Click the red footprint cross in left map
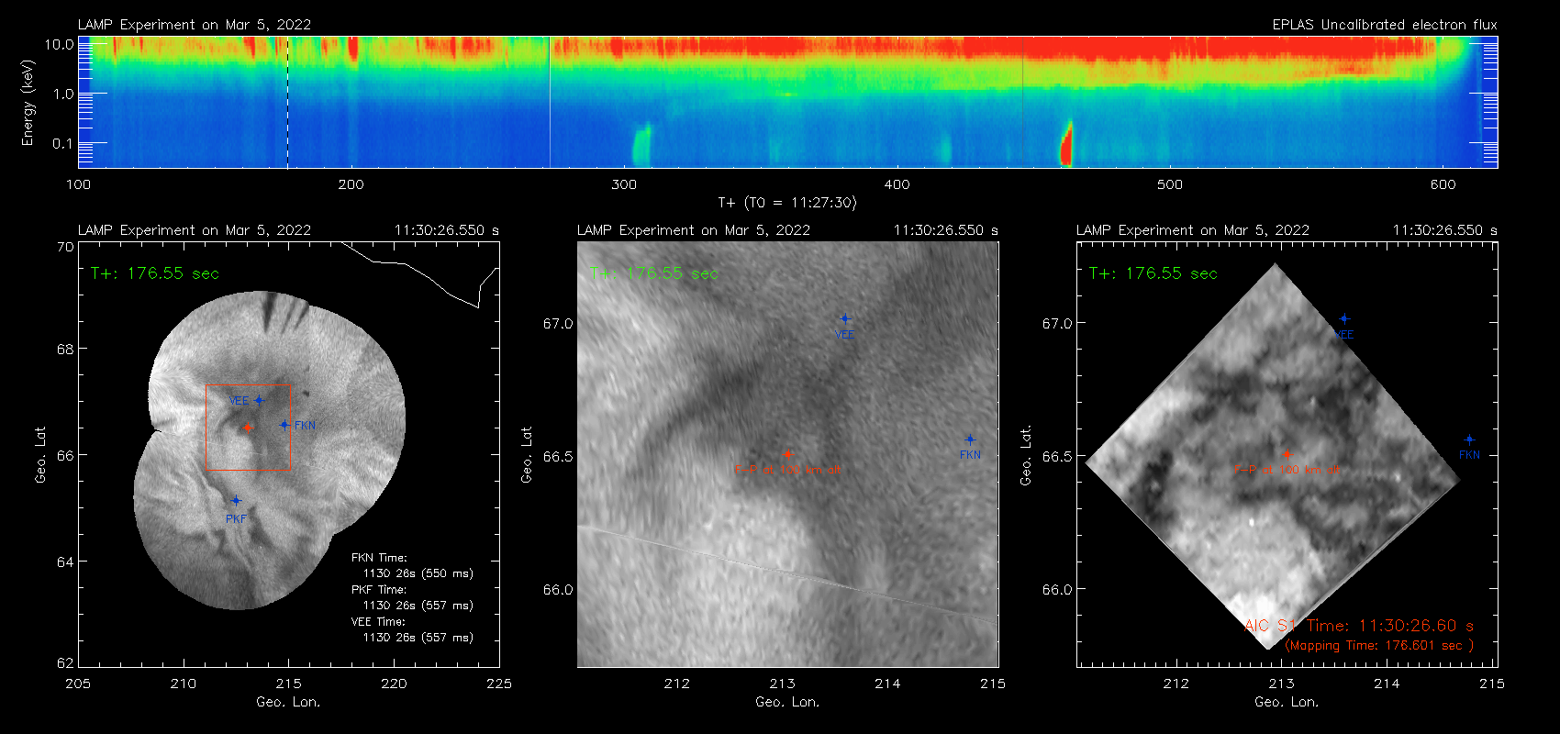1560x734 pixels. 247,428
